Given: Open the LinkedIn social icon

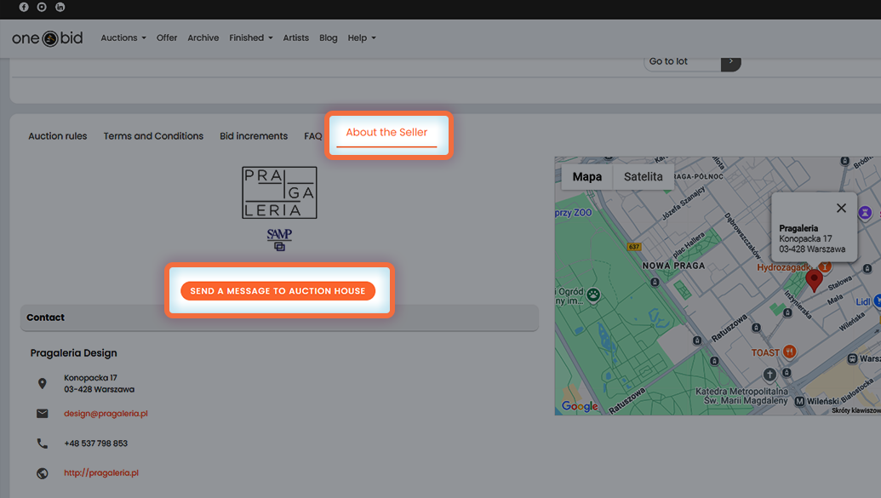Looking at the screenshot, I should 60,7.
